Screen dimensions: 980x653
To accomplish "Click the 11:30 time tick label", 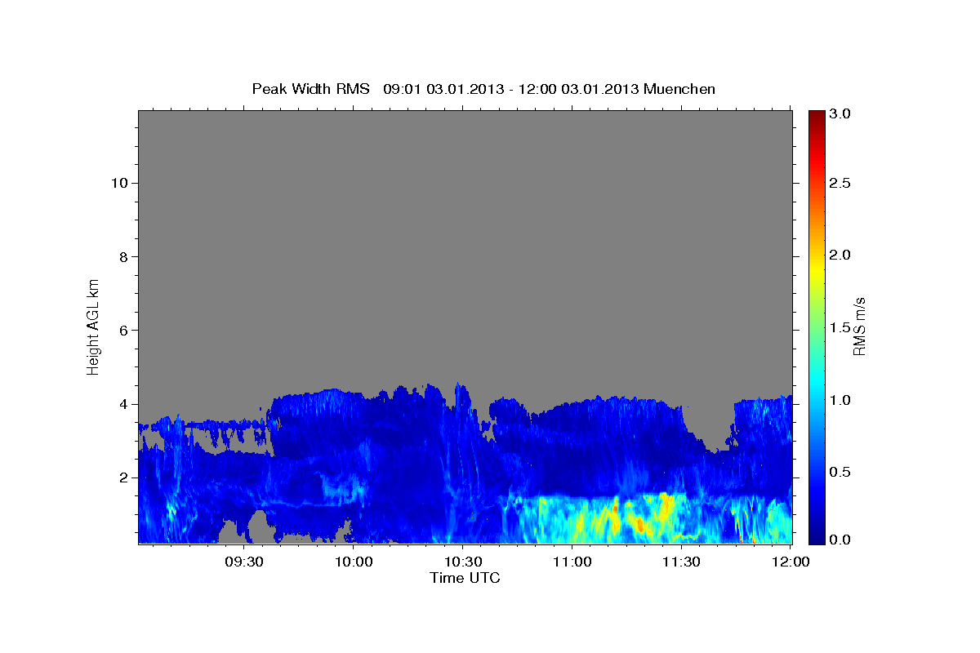I will pos(680,562).
